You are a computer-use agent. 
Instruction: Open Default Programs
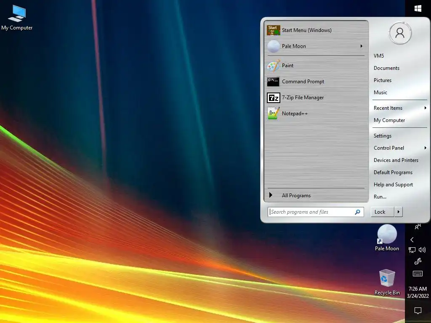click(393, 172)
